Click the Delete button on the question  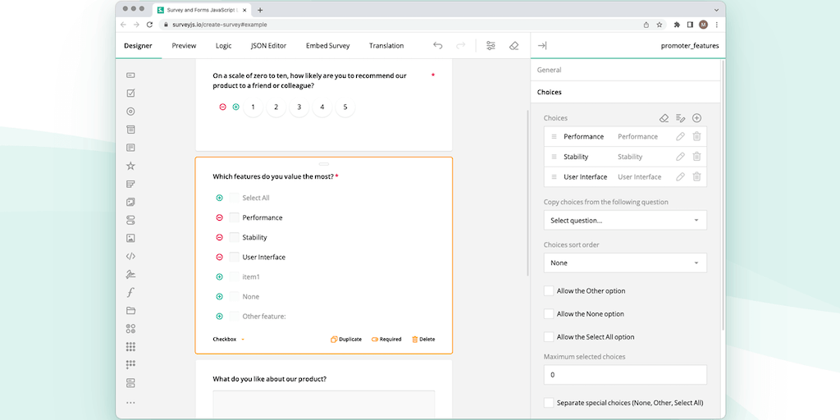(x=423, y=339)
